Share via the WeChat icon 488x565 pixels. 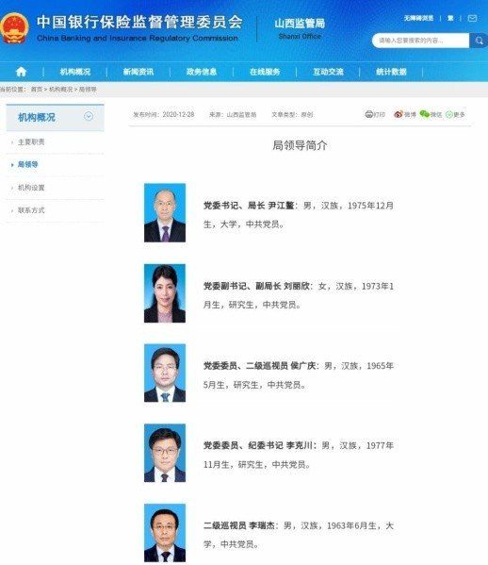pyautogui.click(x=425, y=114)
